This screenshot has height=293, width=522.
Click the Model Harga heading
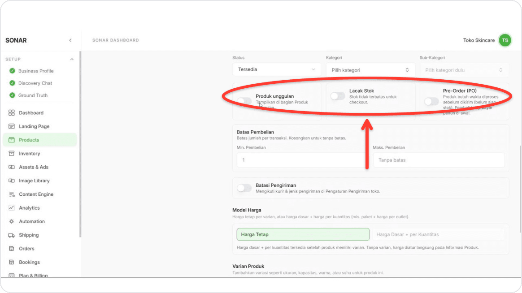(x=247, y=210)
